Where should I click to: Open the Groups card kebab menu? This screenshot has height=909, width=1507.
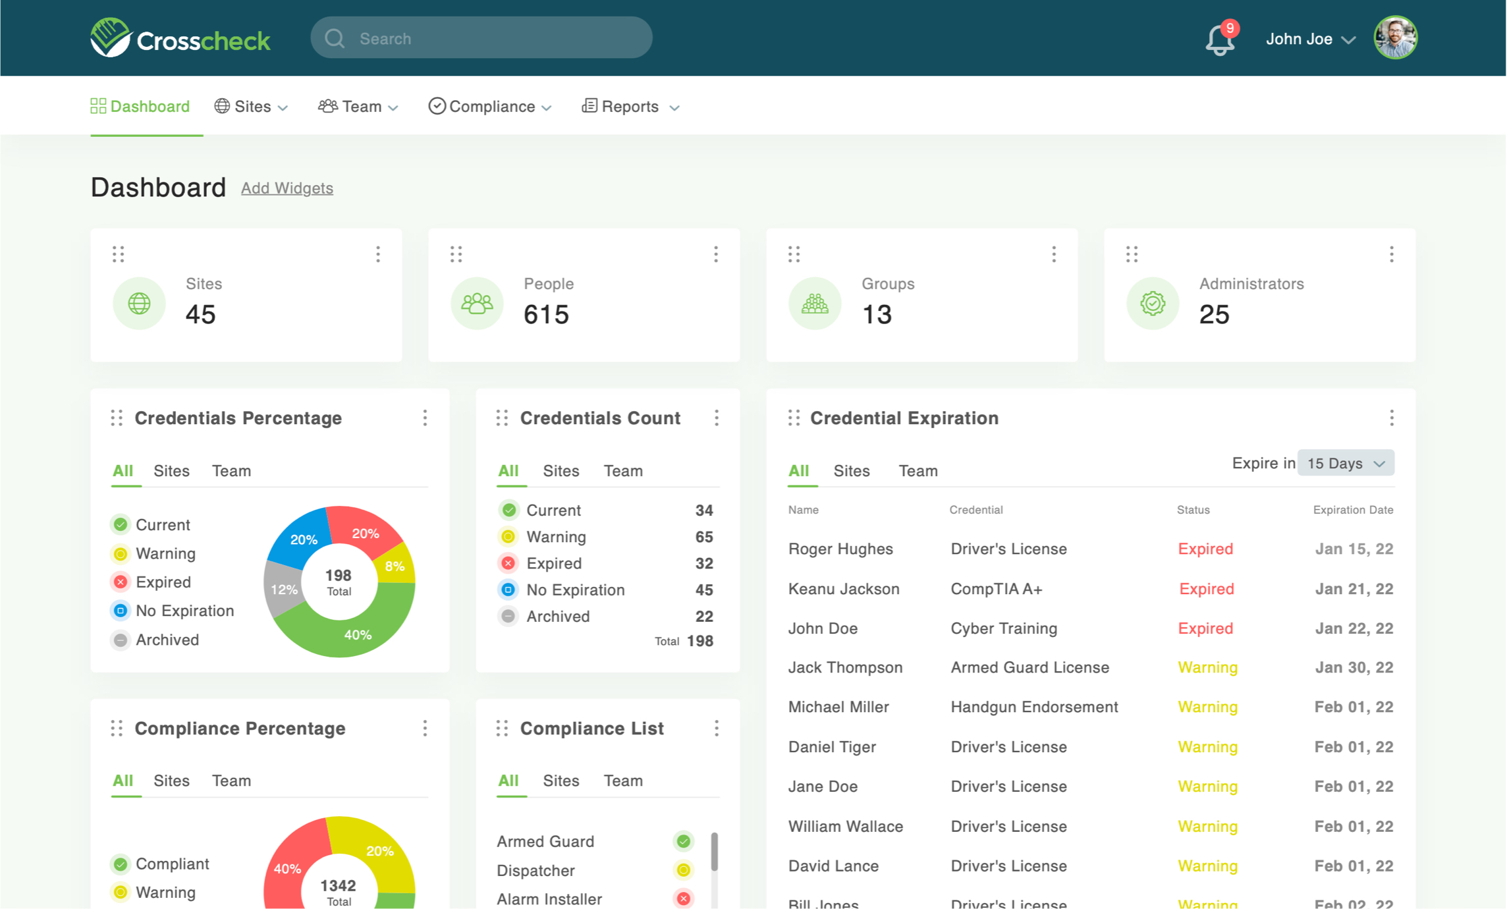tap(1054, 254)
